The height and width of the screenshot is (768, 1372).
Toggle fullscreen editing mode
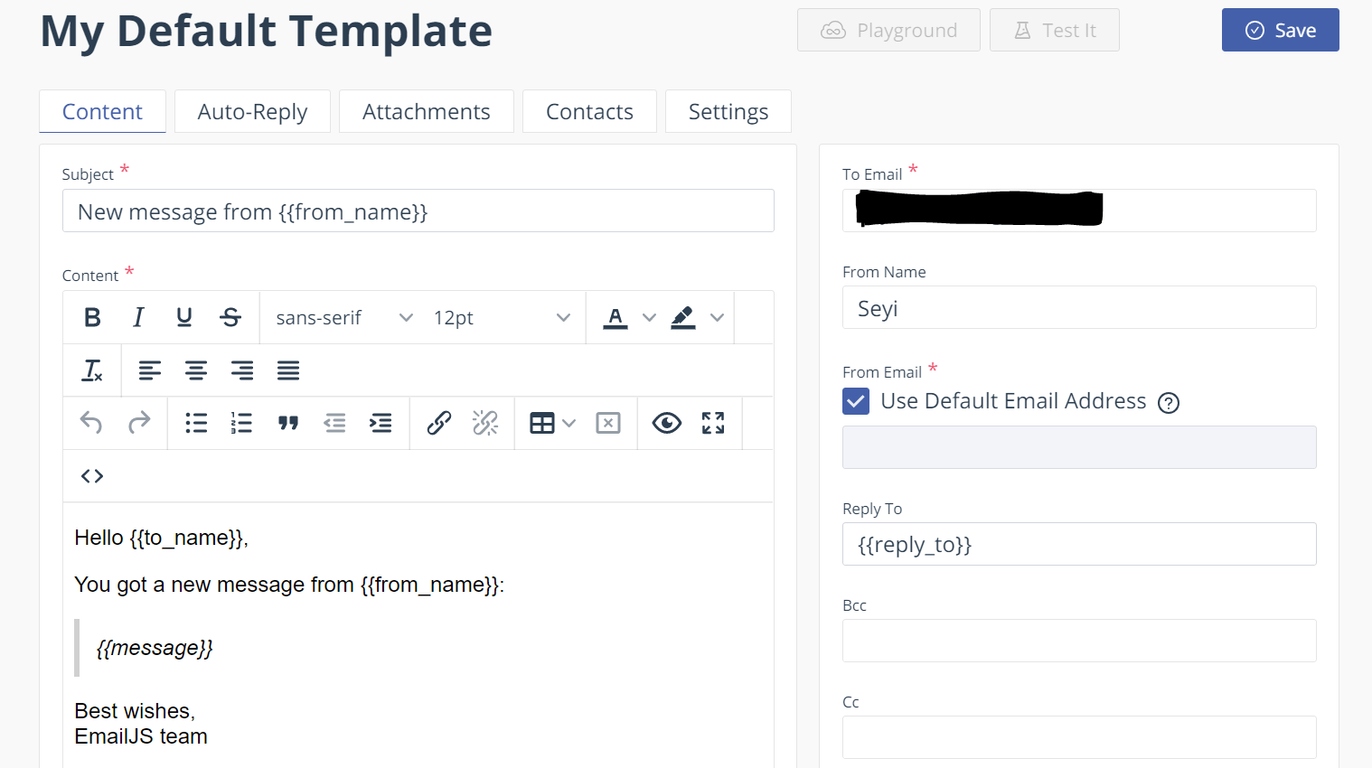pyautogui.click(x=712, y=422)
